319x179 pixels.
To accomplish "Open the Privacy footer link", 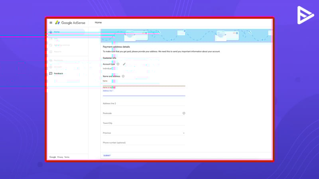I will click(60, 157).
